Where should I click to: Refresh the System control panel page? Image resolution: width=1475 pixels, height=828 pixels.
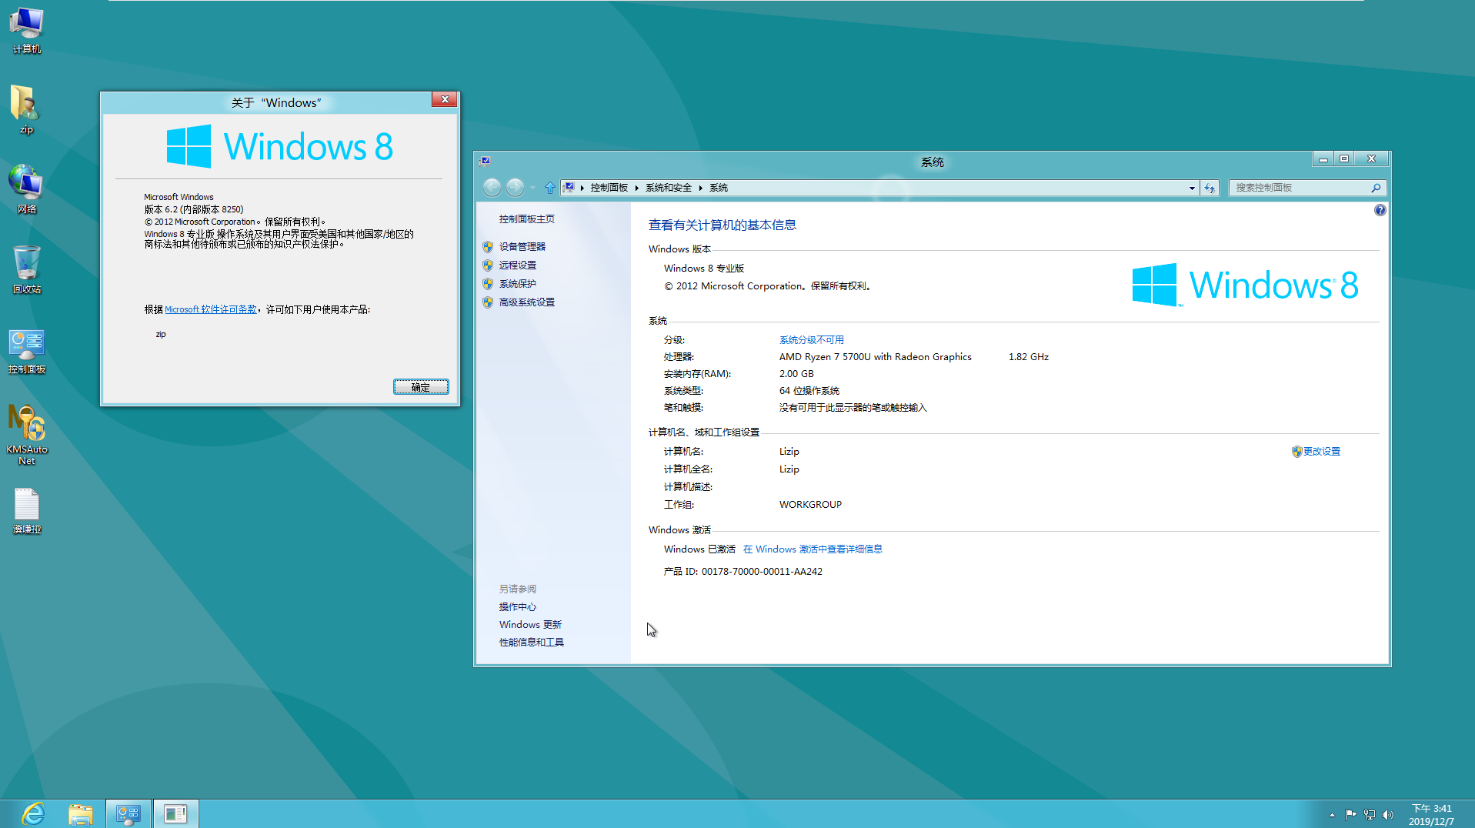1210,188
